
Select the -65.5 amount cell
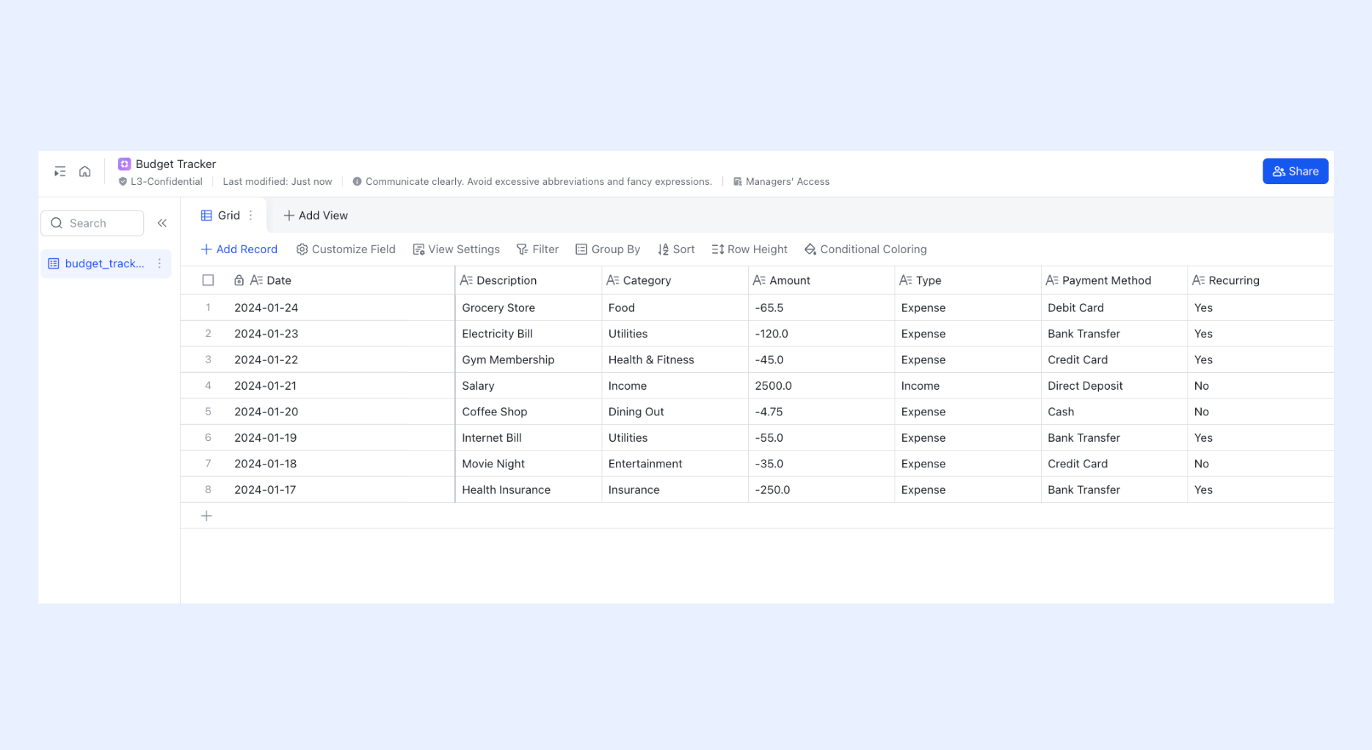(x=821, y=307)
